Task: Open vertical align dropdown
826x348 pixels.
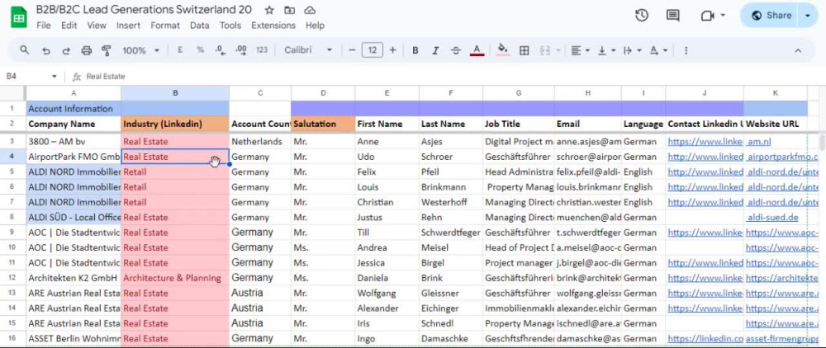Action: [x=605, y=50]
